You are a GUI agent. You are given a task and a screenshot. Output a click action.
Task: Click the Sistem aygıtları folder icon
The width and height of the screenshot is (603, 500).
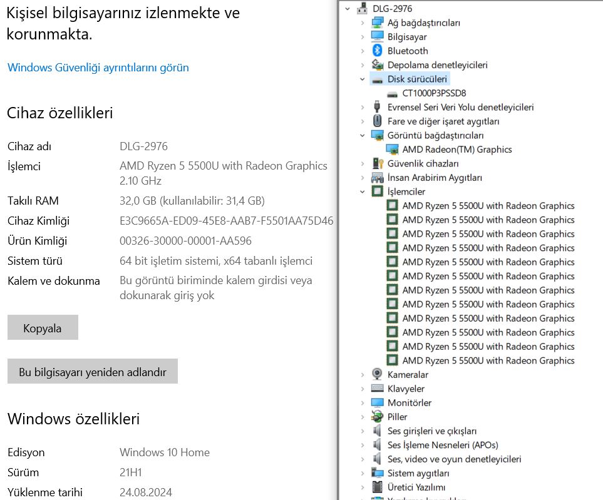pos(377,473)
